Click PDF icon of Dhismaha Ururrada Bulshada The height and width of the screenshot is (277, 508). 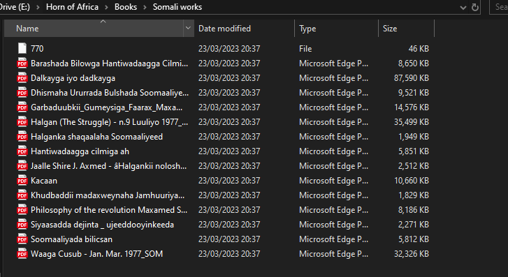[x=22, y=92]
